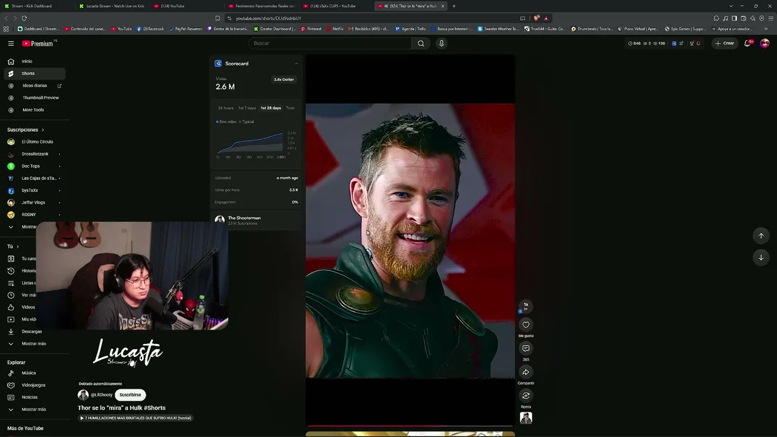Share the Short via Compartir icon
The height and width of the screenshot is (437, 777).
(526, 372)
